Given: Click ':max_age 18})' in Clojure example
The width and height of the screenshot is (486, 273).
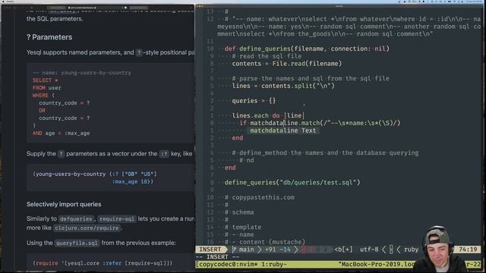Looking at the screenshot, I should click(133, 182).
